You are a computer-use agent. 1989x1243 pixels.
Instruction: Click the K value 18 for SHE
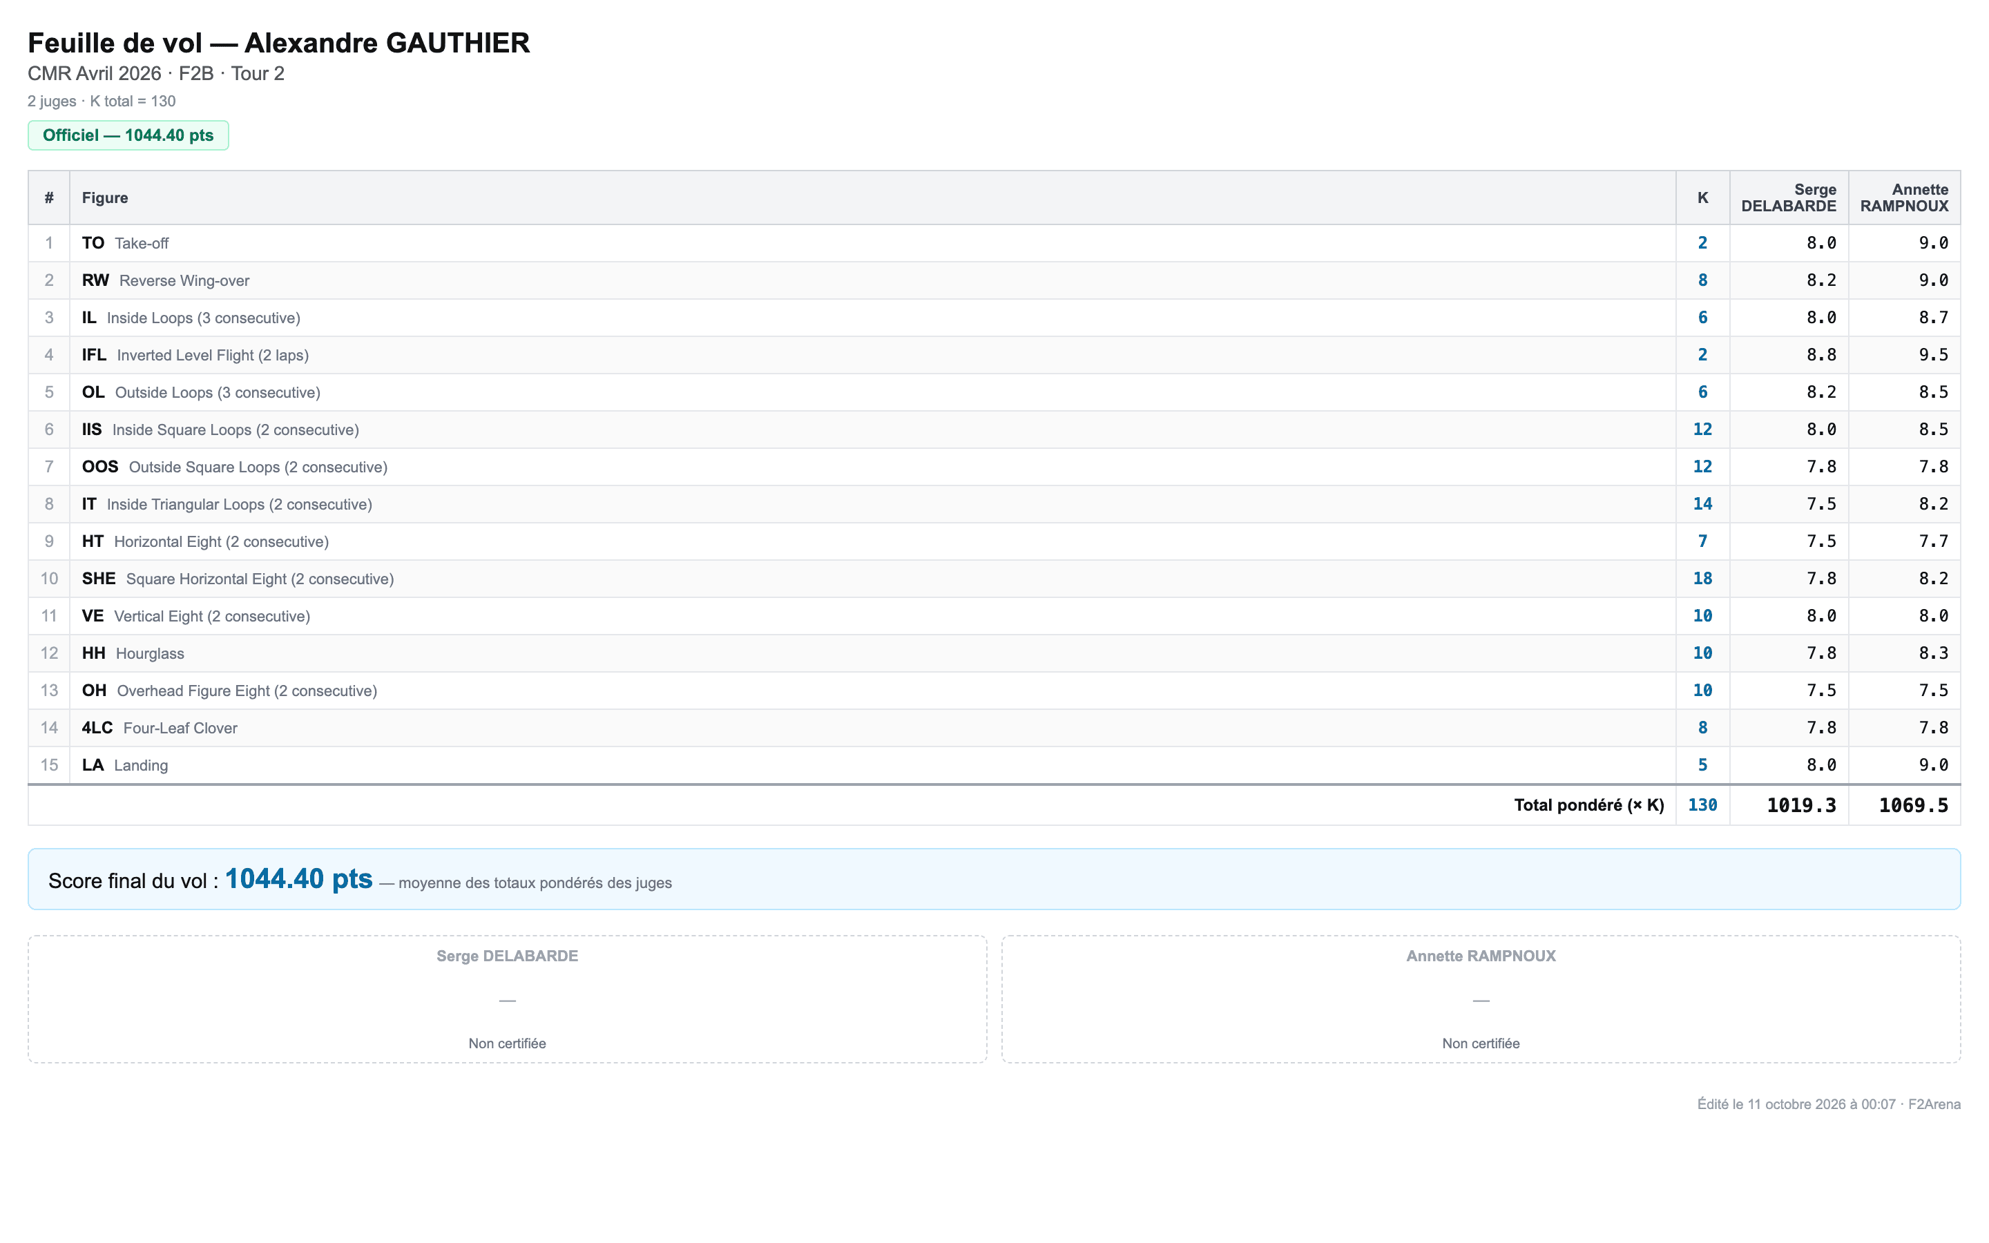(1702, 579)
